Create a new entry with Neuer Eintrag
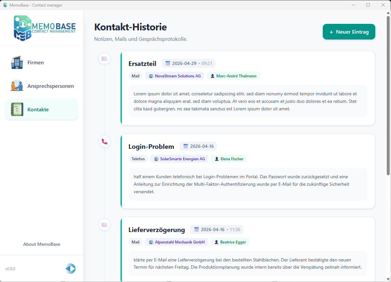The height and width of the screenshot is (282, 391). tap(349, 32)
